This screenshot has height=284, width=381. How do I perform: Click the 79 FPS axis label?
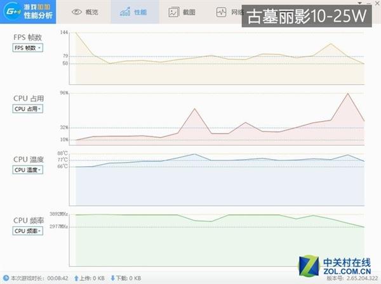click(x=65, y=56)
